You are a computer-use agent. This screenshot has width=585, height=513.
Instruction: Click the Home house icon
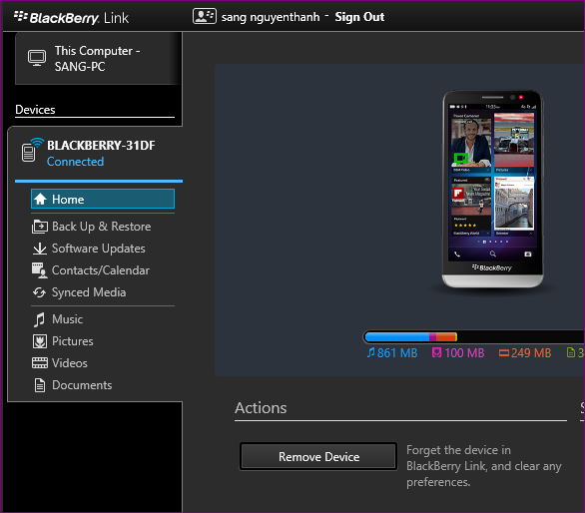tap(40, 200)
